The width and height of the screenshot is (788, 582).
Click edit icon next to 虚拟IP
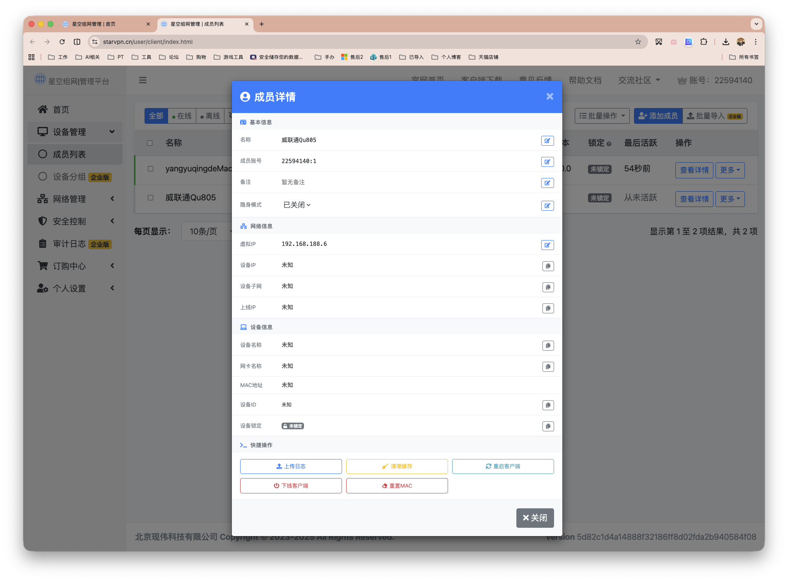point(547,245)
